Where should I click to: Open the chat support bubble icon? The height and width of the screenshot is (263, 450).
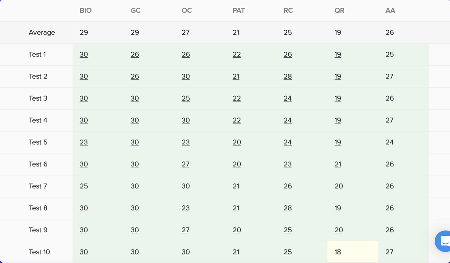443,241
